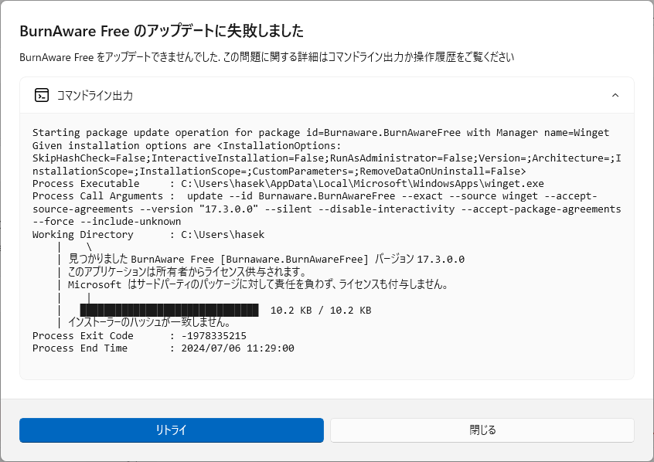Click the '--force --include-unknown' arguments line

[x=107, y=222]
